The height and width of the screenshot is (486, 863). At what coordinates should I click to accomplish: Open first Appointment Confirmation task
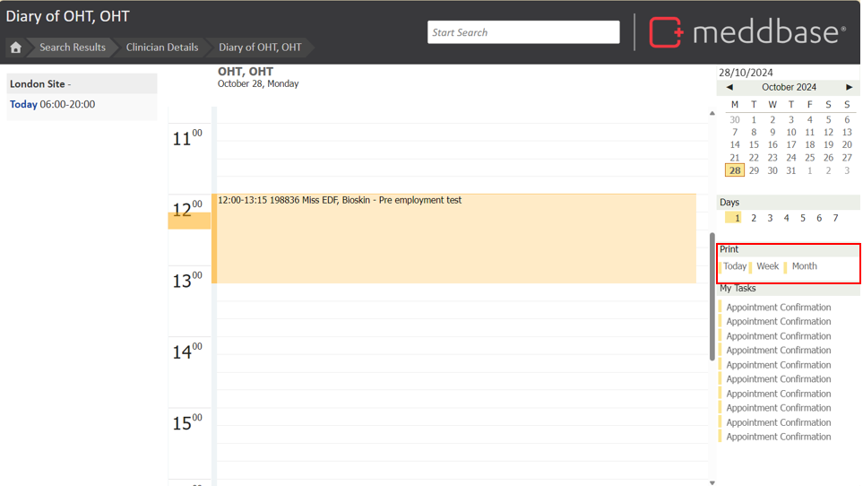click(x=778, y=308)
